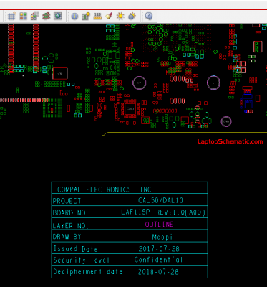Select the Confidential security level text
The height and width of the screenshot is (287, 267).
[x=158, y=260]
